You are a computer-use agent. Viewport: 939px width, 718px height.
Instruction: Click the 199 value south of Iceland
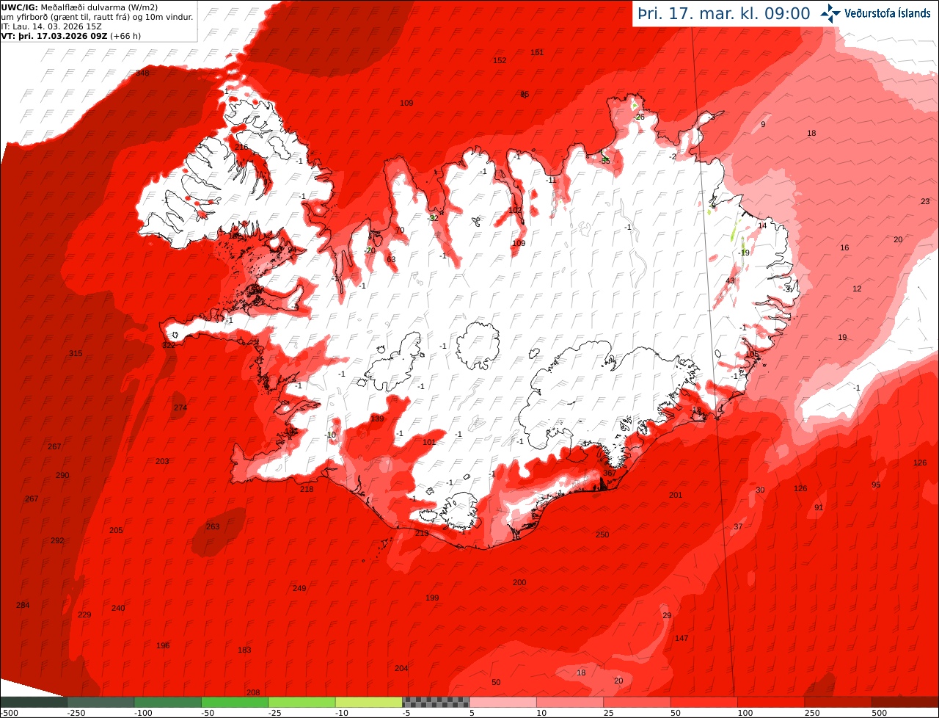(x=432, y=598)
